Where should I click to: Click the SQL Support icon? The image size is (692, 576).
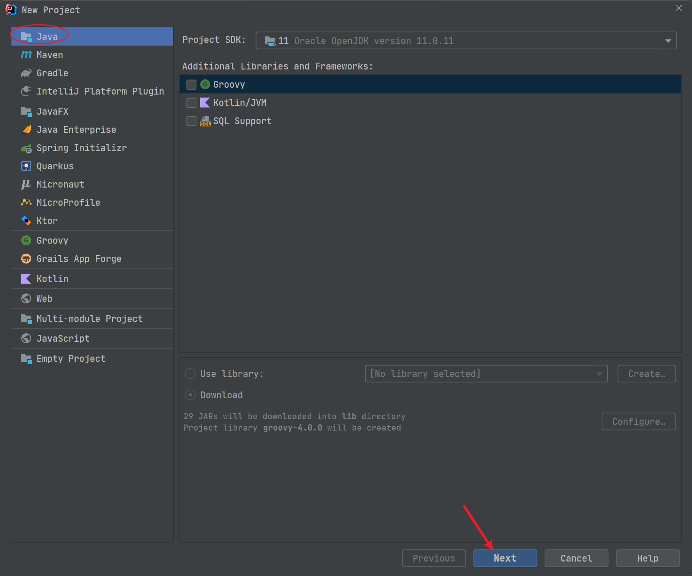(x=205, y=121)
